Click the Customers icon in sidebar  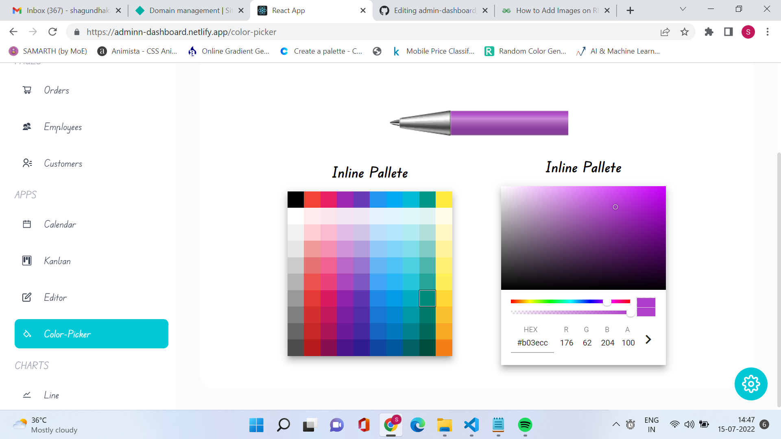pos(27,163)
